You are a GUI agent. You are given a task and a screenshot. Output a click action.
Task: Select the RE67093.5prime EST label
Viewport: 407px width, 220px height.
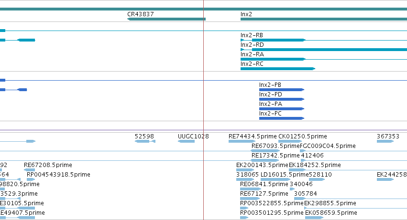[275, 146]
